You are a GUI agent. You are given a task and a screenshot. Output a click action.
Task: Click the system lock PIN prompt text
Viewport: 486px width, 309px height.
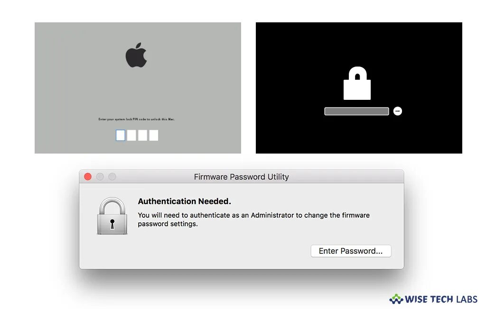pos(137,119)
